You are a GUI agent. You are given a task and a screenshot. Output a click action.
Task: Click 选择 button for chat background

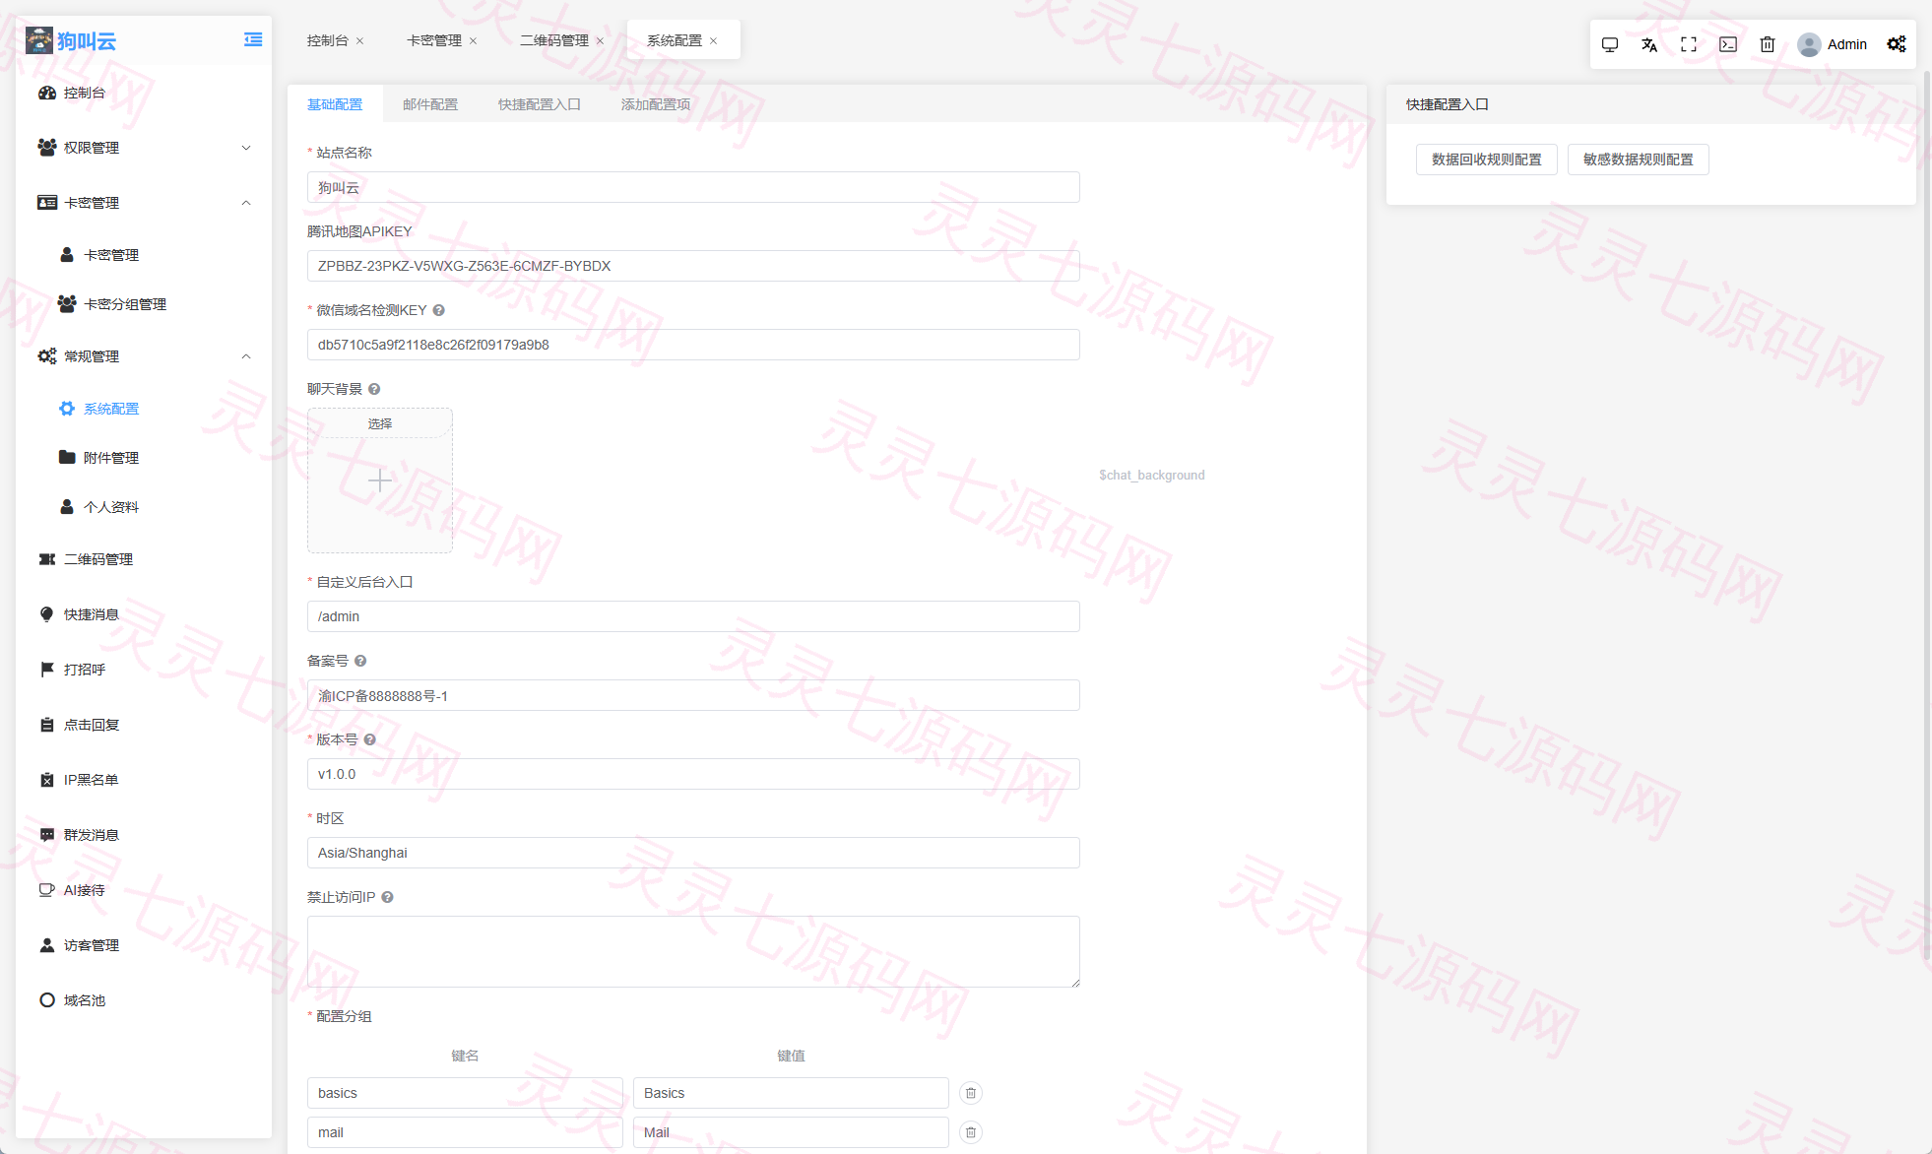point(380,423)
